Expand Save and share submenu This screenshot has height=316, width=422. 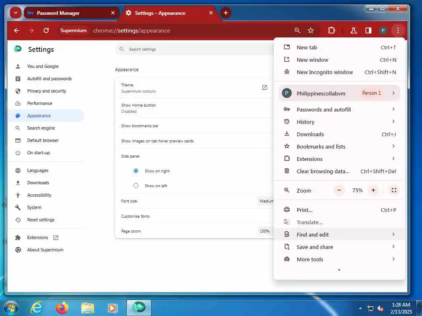340,247
